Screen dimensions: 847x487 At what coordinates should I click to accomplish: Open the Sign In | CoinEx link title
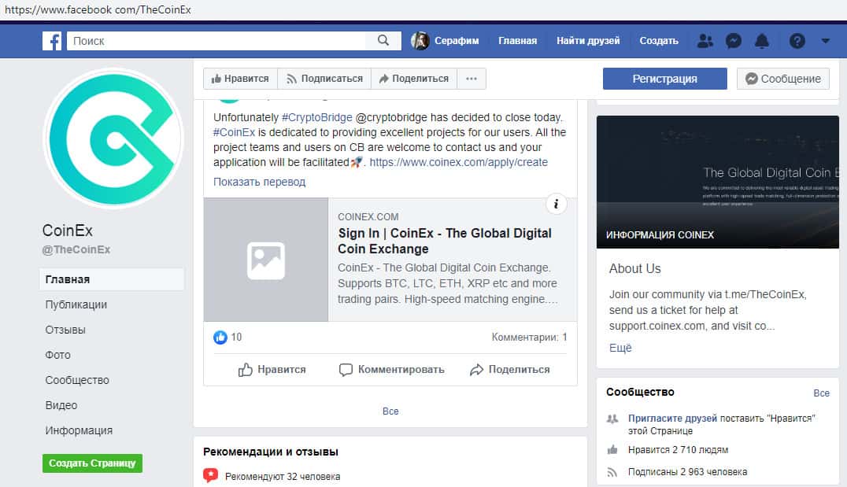[445, 241]
